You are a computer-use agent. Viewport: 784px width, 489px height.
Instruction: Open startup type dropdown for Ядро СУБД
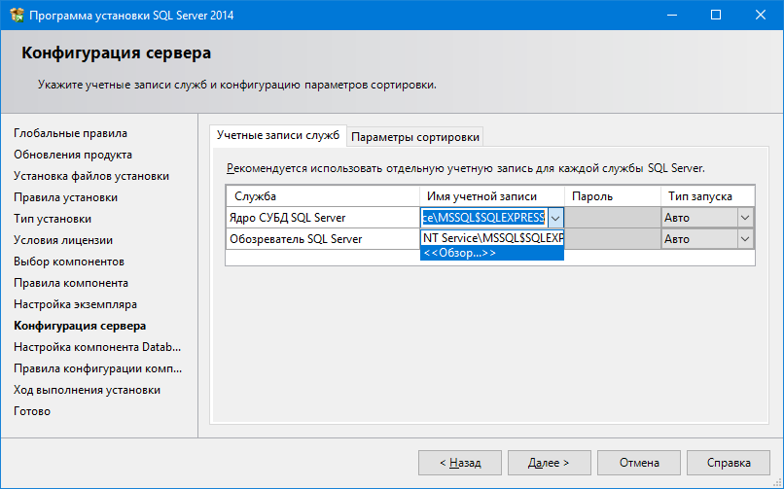coord(745,218)
